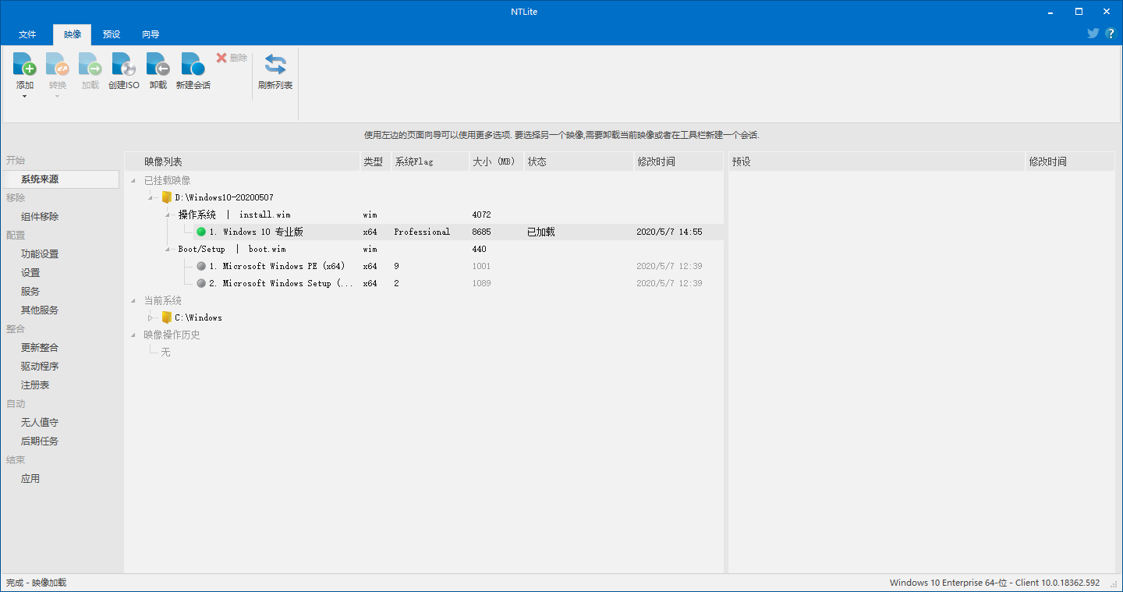The width and height of the screenshot is (1123, 592).
Task: Sort by the 类型 column header
Action: (x=375, y=161)
